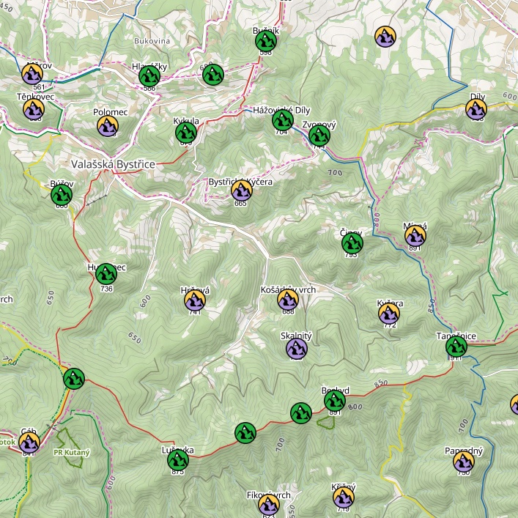Open the Kykula green peak marker
Image resolution: width=518 pixels, height=518 pixels.
pyautogui.click(x=185, y=133)
